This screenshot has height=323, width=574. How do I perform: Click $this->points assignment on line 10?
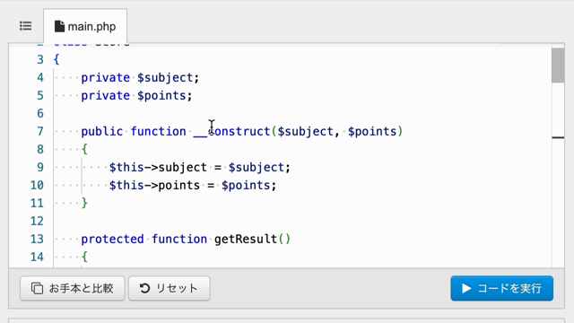pos(193,186)
